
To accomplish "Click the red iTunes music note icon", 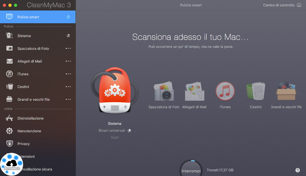I will pyautogui.click(x=225, y=91).
